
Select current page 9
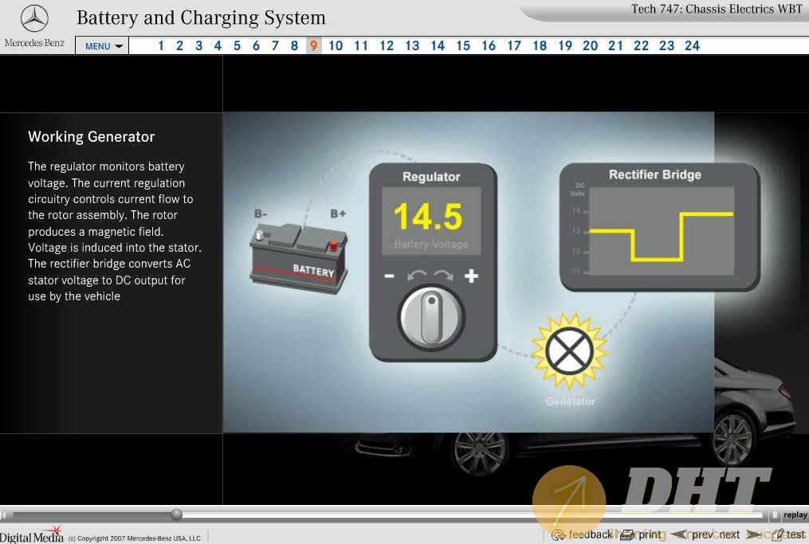[314, 46]
